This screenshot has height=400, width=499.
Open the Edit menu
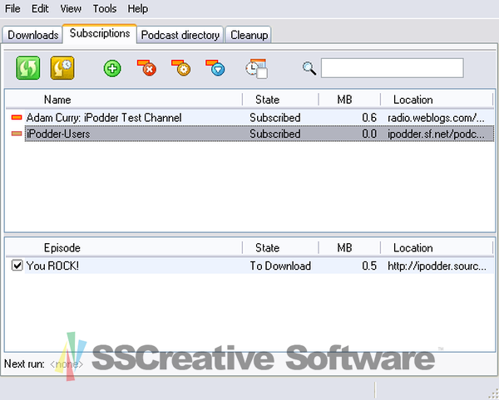(x=40, y=8)
